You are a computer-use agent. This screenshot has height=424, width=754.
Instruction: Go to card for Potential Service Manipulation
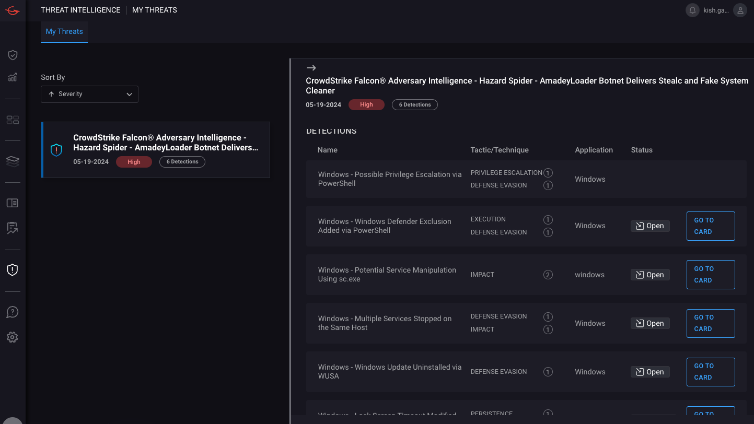click(710, 275)
